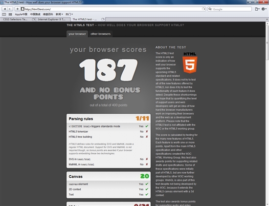Click the red X beside HTML5 tokenizer
Screen dimensions: 269x206
pos(147,131)
